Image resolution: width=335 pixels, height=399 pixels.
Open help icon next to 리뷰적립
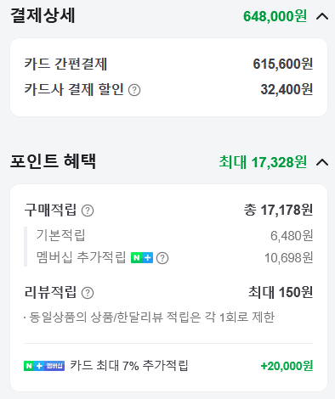pos(88,293)
